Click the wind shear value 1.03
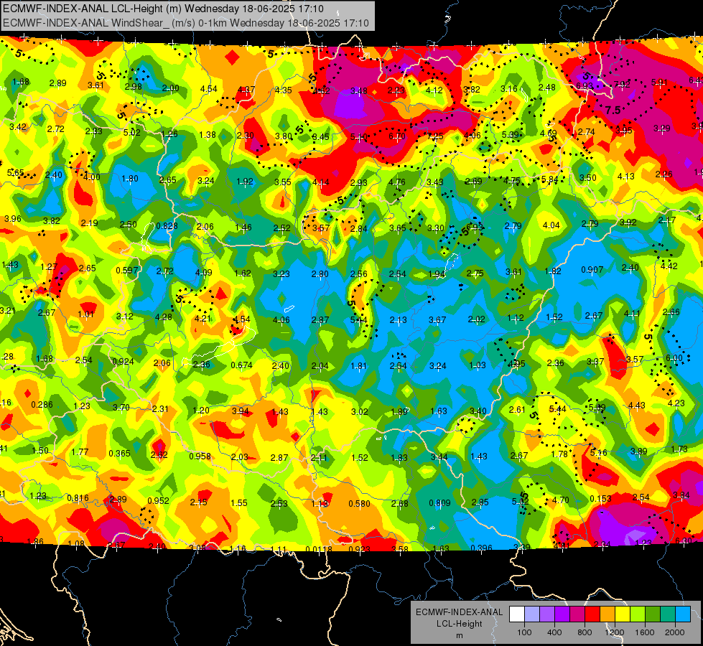This screenshot has width=703, height=646. [x=477, y=365]
